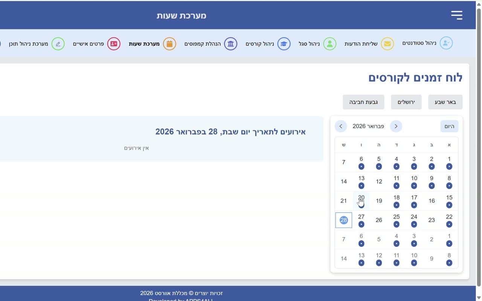Click the heading לוח זמנים לקורסים
This screenshot has width=482, height=301.
415,78
